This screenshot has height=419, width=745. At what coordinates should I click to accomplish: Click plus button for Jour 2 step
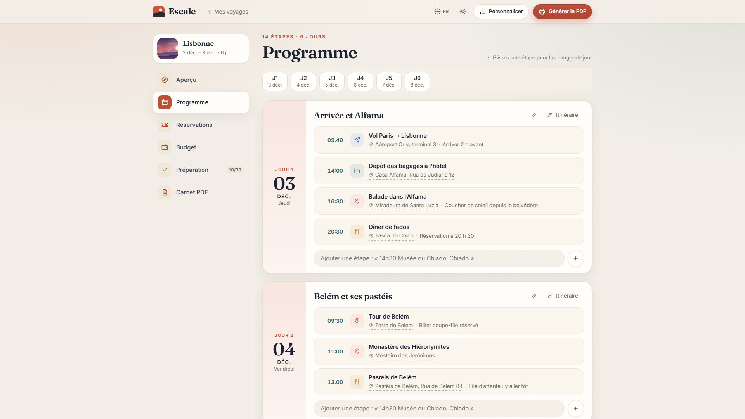(576, 409)
